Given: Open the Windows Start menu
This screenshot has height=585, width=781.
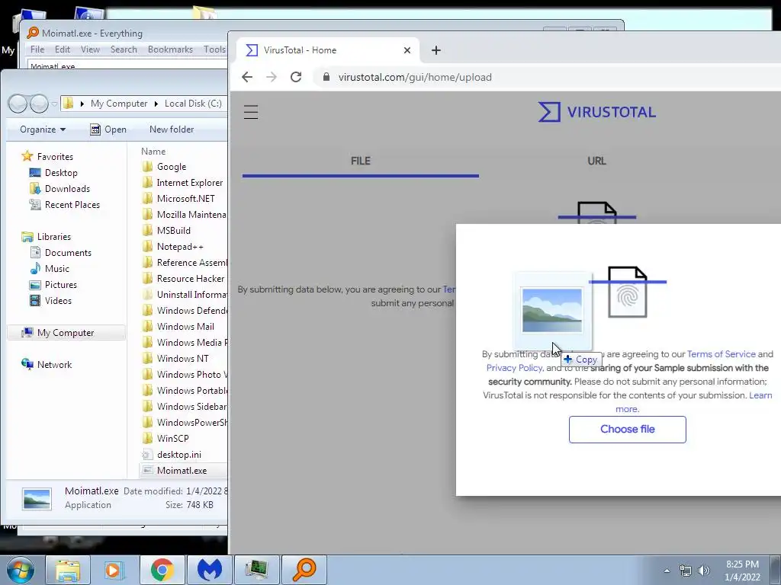Looking at the screenshot, I should [20, 570].
